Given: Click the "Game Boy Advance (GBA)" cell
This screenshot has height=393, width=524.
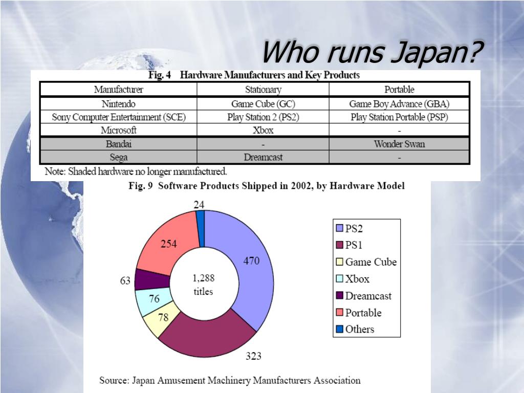Looking at the screenshot, I should coord(399,104).
